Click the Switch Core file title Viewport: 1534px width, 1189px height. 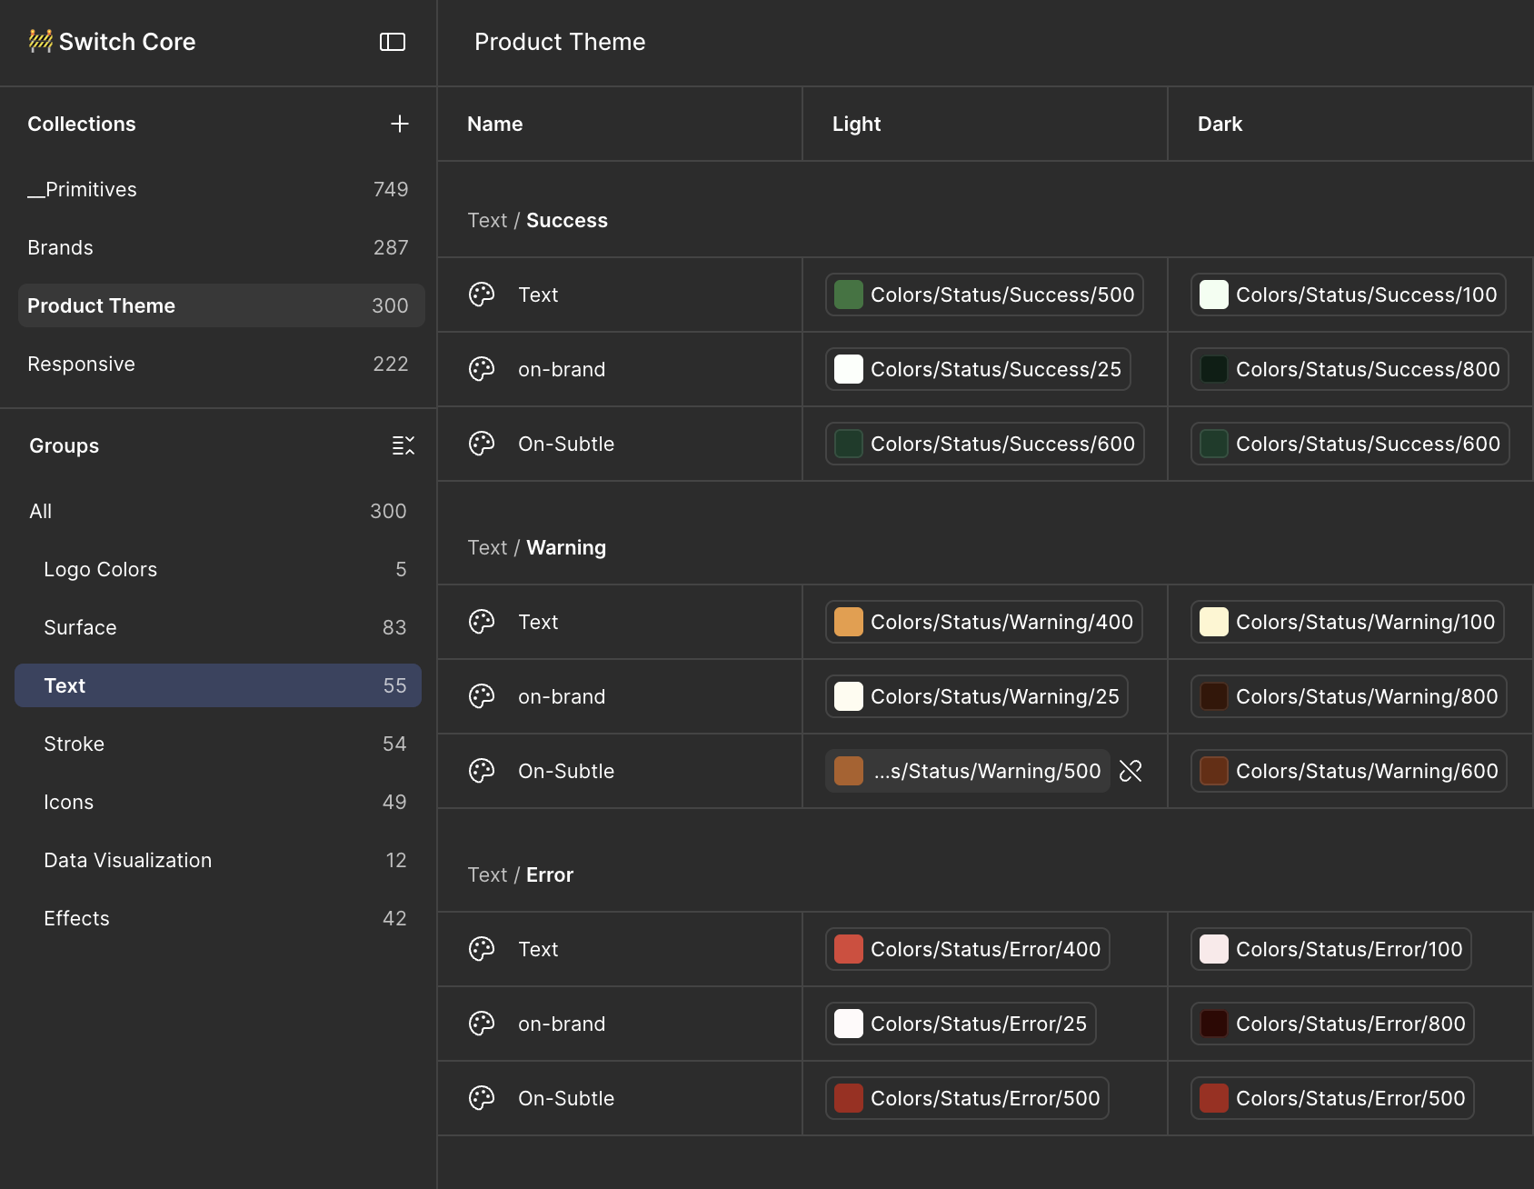pos(127,42)
